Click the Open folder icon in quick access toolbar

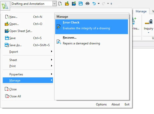[67, 4]
